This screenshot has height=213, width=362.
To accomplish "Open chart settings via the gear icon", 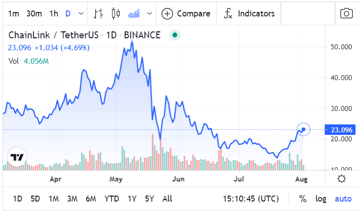I will pyautogui.click(x=342, y=179).
